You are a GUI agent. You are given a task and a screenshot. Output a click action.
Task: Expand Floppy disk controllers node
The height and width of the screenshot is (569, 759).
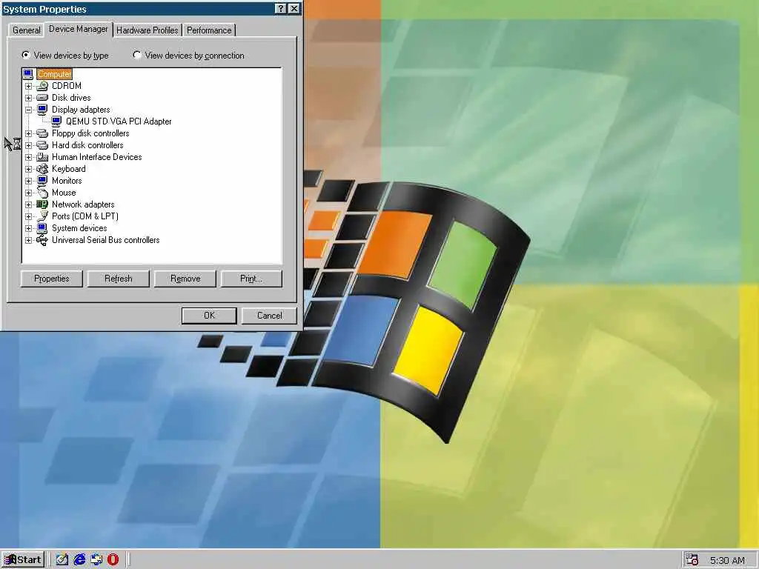(29, 133)
